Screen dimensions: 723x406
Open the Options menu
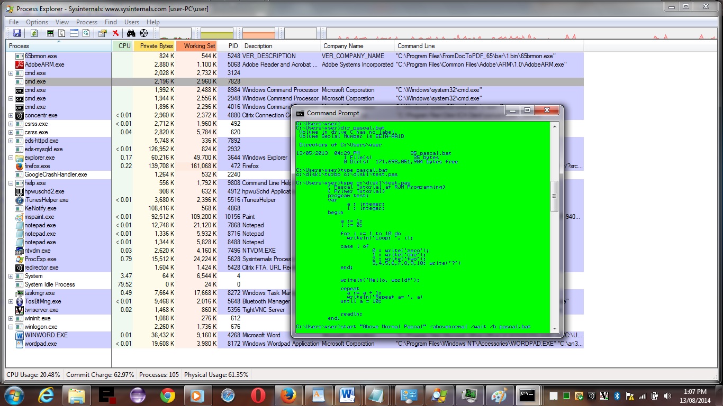click(x=37, y=22)
